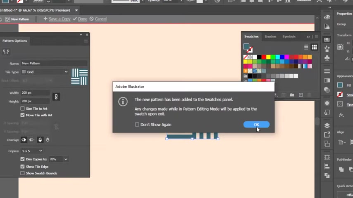Open the Symbols club dock icon
Viewport: 353px width, 198px height.
[x=327, y=58]
